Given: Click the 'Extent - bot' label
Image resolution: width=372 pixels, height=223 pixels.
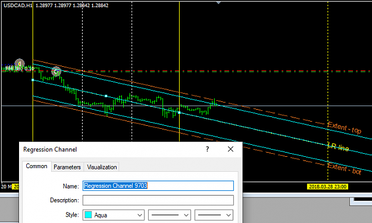Looking at the screenshot, I should click(x=344, y=169).
